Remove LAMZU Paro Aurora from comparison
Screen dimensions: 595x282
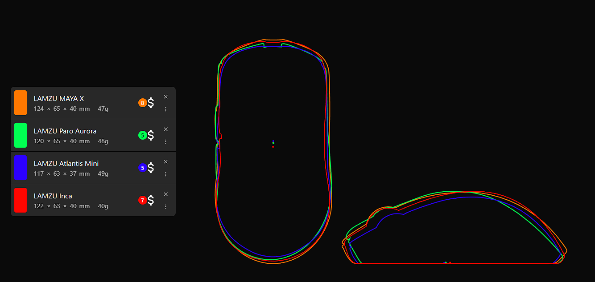coord(165,129)
